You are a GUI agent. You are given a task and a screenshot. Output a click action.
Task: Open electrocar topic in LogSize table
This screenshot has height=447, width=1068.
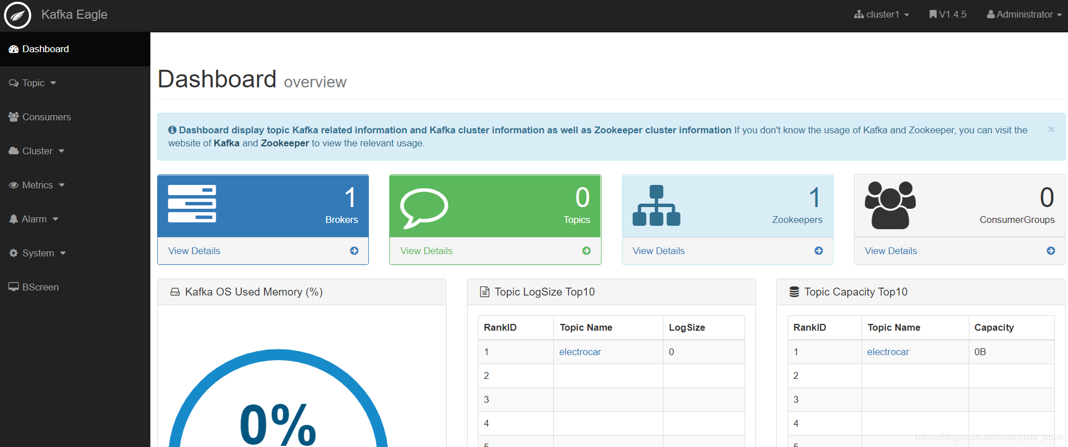point(580,352)
